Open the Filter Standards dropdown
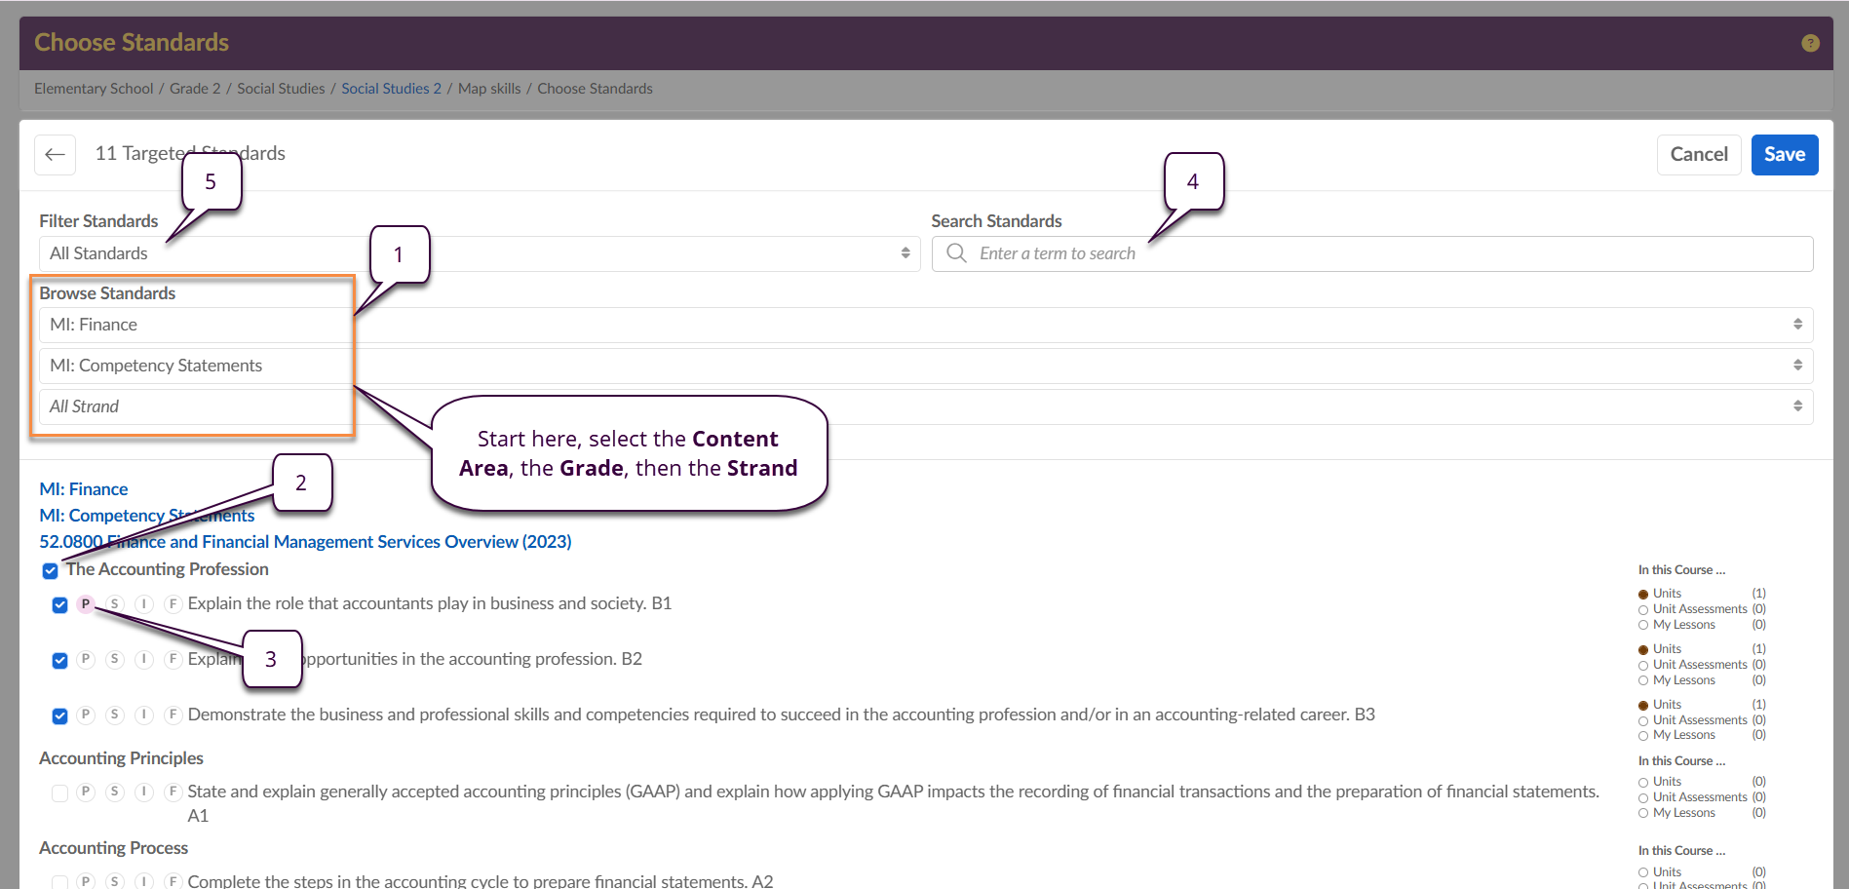1849x889 pixels. tap(478, 253)
